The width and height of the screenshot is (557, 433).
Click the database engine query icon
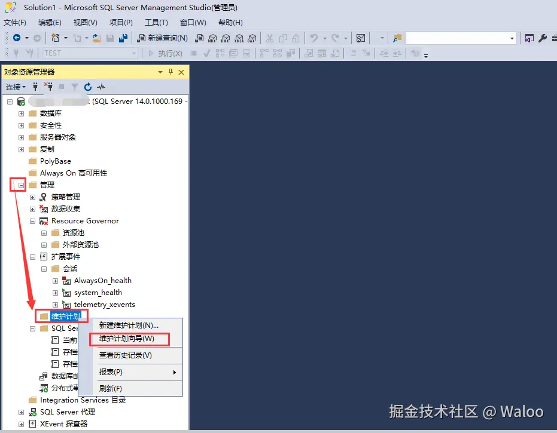pos(199,38)
